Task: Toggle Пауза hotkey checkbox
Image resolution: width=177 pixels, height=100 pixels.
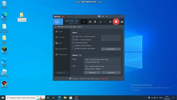Action: point(73,39)
